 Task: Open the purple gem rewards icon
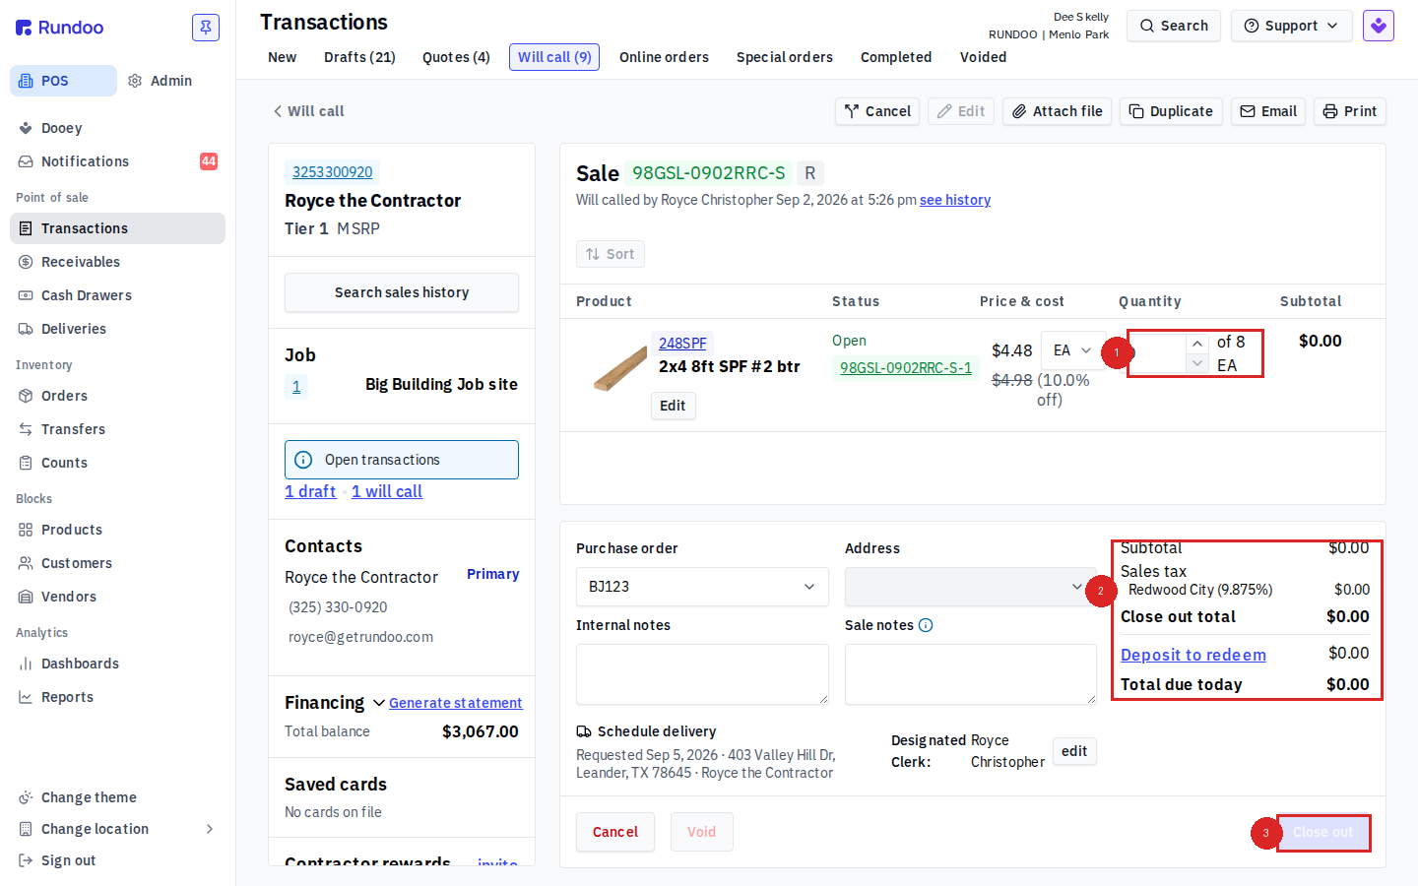1379,26
